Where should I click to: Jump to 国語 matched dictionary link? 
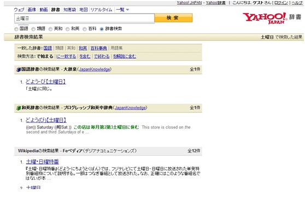48,48
